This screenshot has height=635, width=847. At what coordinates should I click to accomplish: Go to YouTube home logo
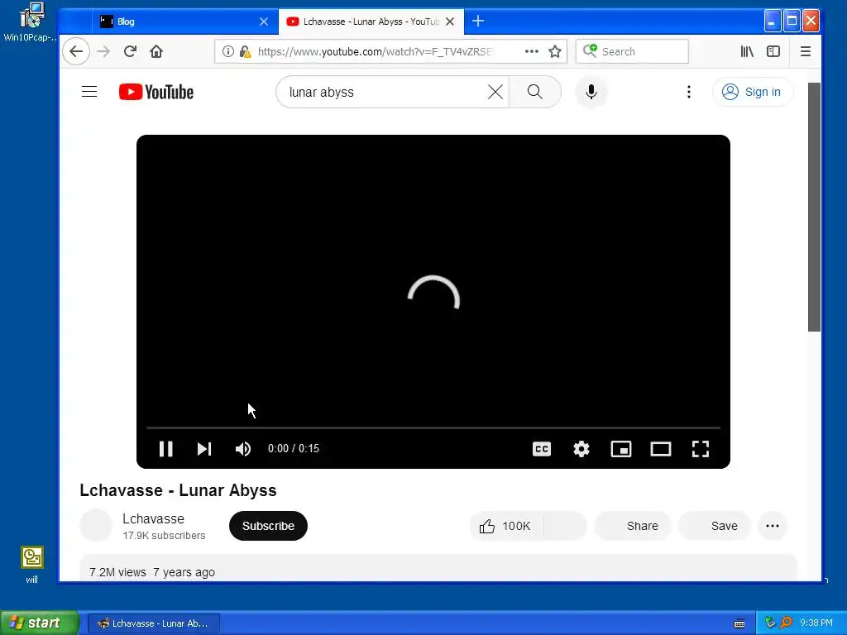pos(156,92)
